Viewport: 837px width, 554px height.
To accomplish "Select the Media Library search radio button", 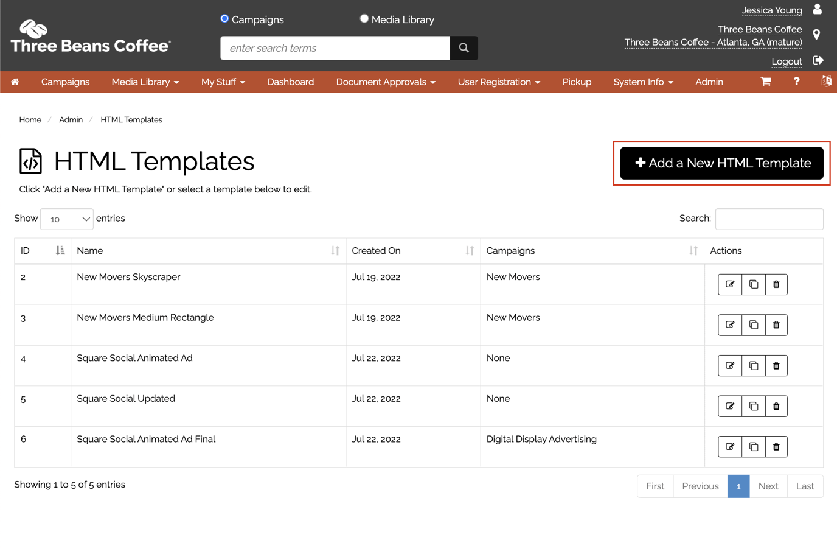I will 364,19.
